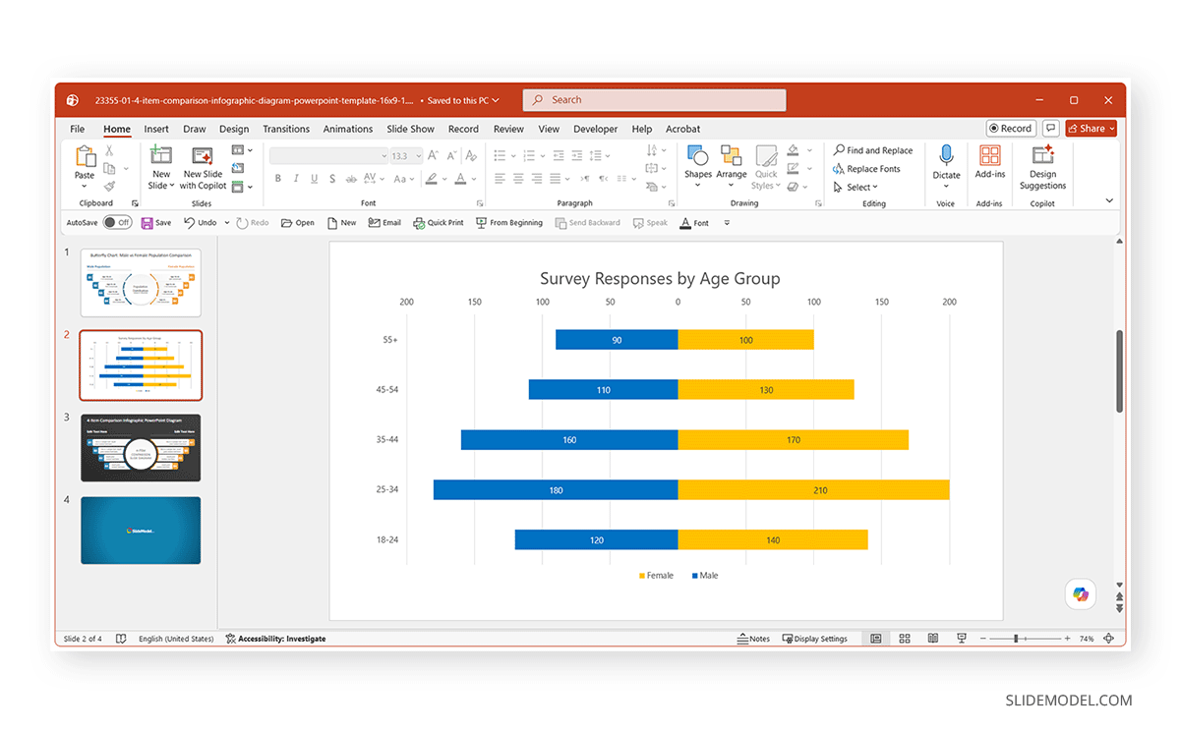Screen dimensions: 1180x730
Task: Click the zoom slider handle
Action: tap(1015, 639)
